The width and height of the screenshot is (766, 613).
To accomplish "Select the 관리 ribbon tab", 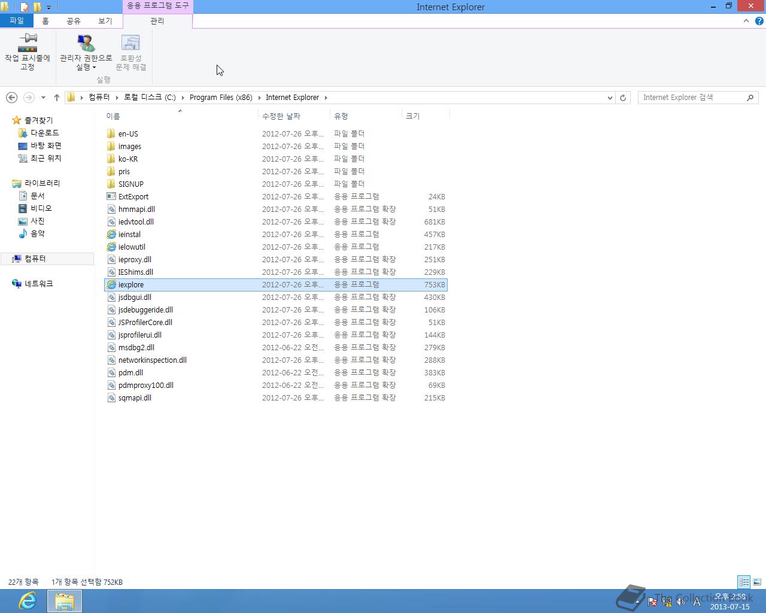I will (x=157, y=21).
